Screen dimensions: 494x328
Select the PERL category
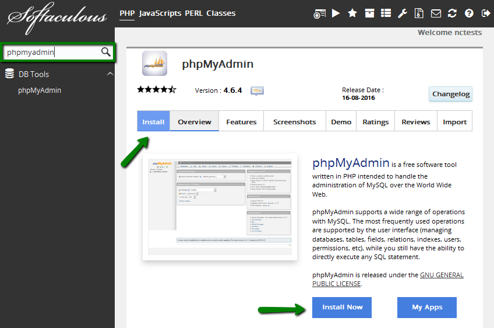click(194, 13)
